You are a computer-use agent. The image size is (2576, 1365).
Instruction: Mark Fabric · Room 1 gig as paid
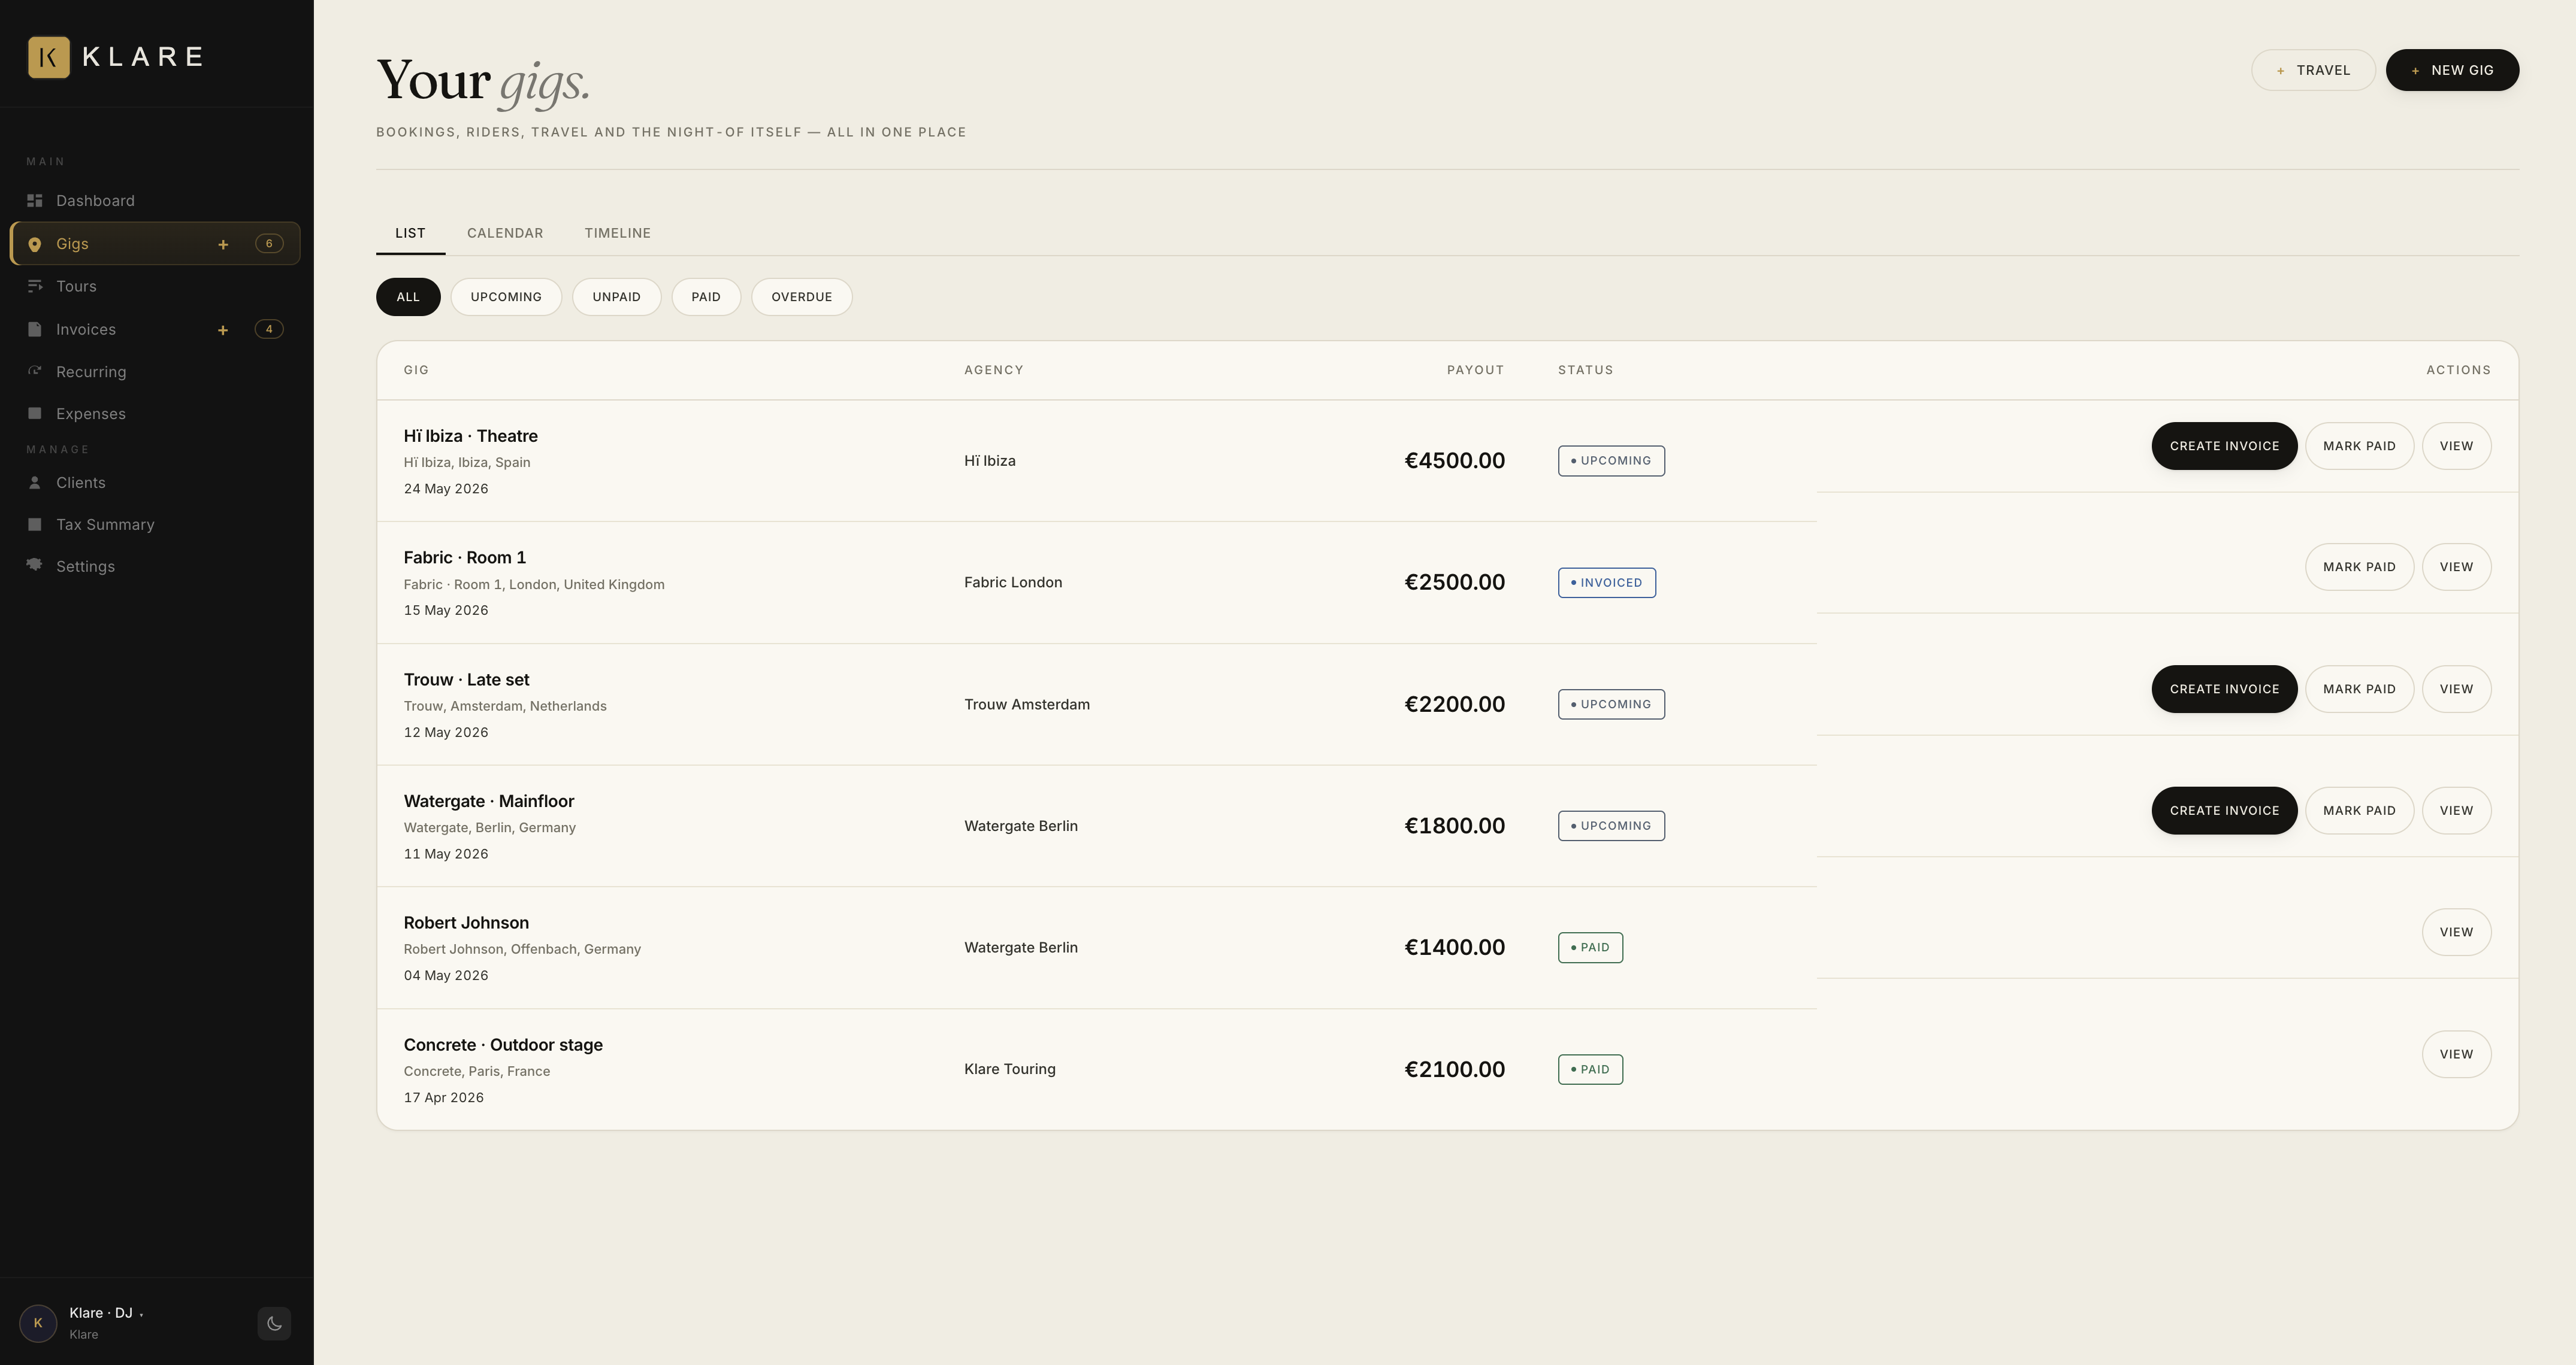2359,568
